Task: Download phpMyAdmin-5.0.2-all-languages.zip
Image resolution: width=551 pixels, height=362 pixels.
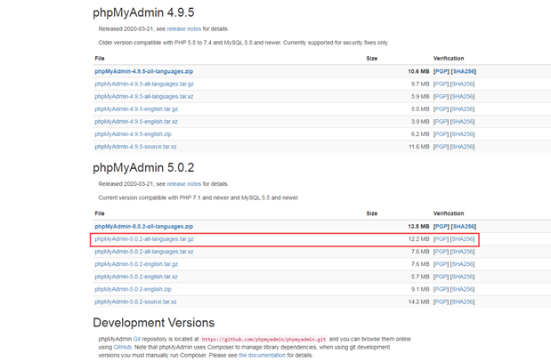Action: [x=143, y=227]
